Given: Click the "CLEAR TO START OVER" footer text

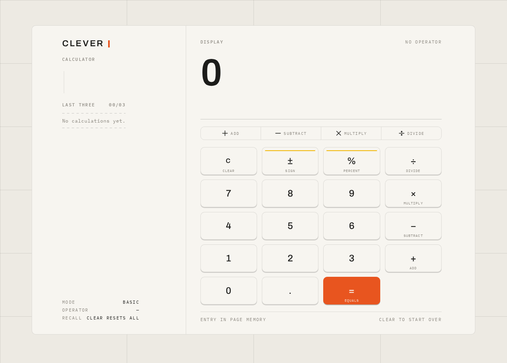Looking at the screenshot, I should coord(410,320).
